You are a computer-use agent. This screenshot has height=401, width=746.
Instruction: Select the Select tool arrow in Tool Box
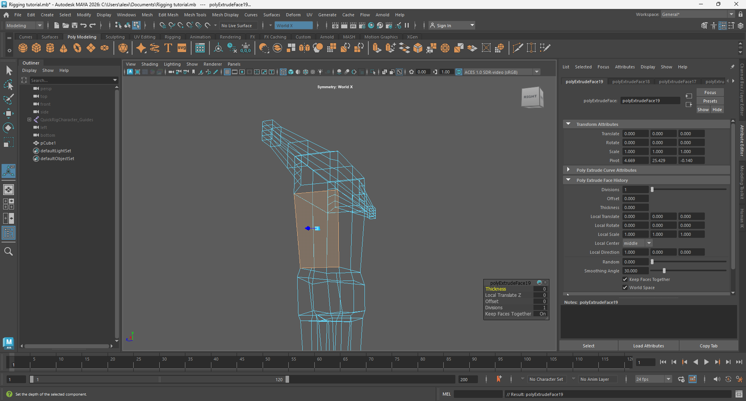pyautogui.click(x=9, y=70)
